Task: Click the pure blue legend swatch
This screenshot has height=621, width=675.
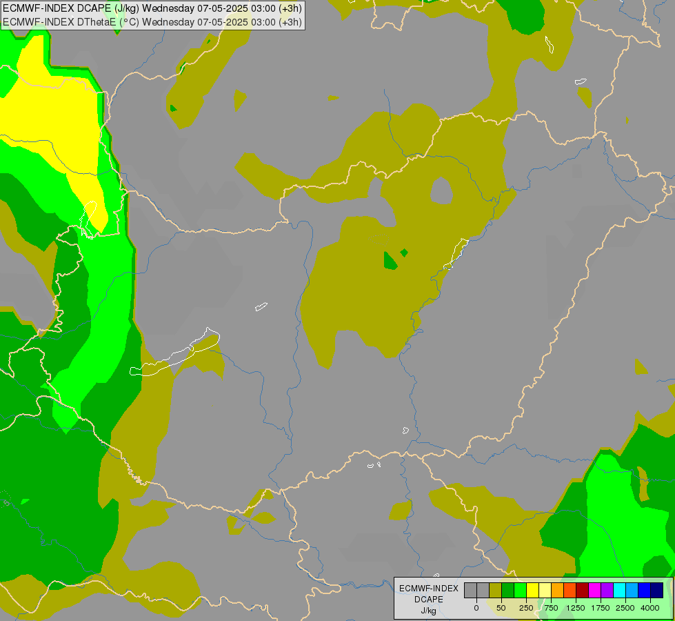Action: point(645,590)
